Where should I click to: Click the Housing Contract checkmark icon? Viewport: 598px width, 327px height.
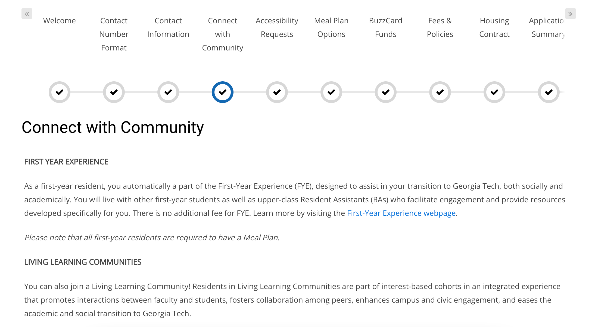click(494, 92)
